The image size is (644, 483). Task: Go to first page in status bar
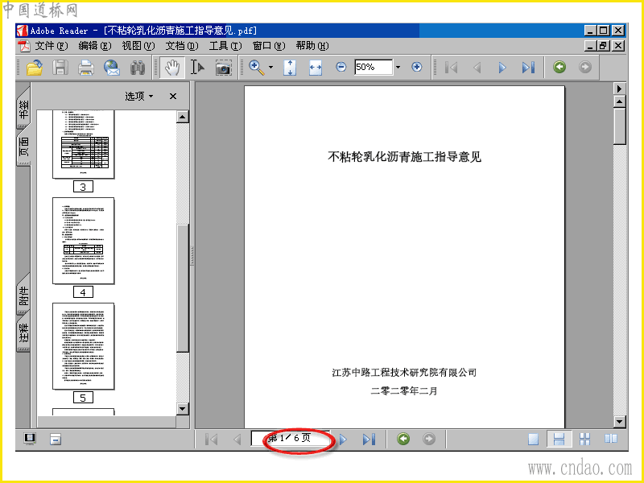pos(211,439)
